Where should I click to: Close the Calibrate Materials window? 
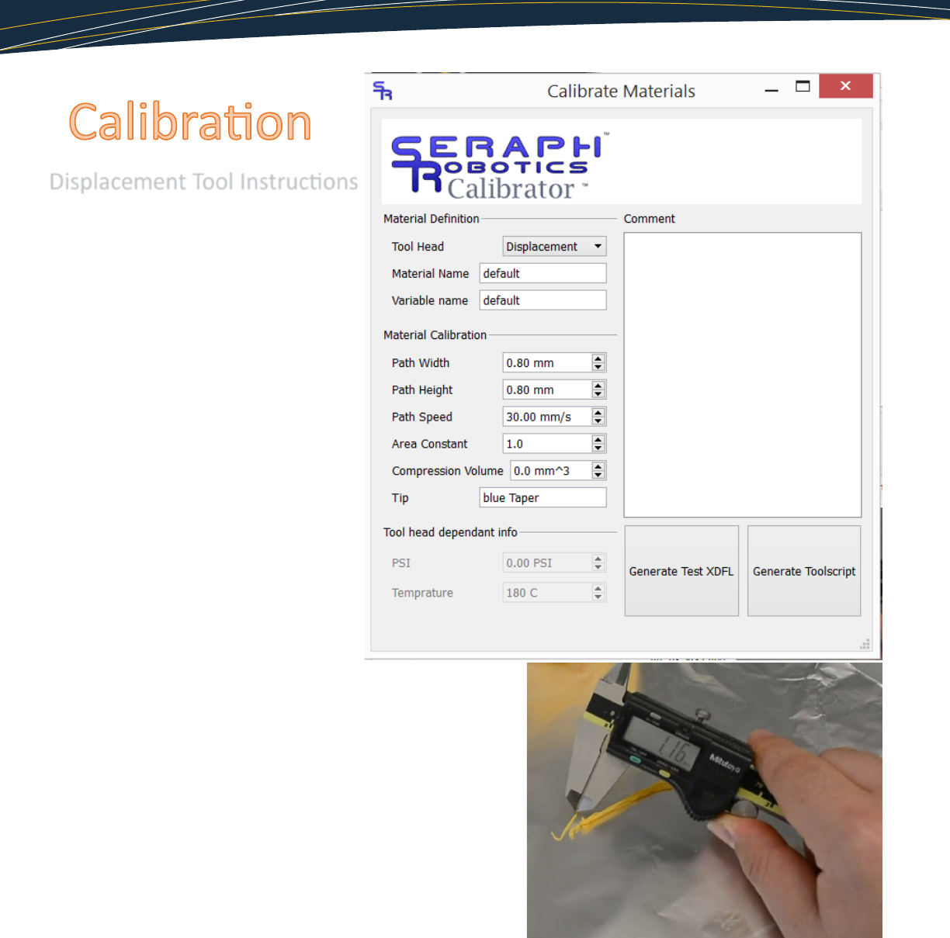coord(846,86)
